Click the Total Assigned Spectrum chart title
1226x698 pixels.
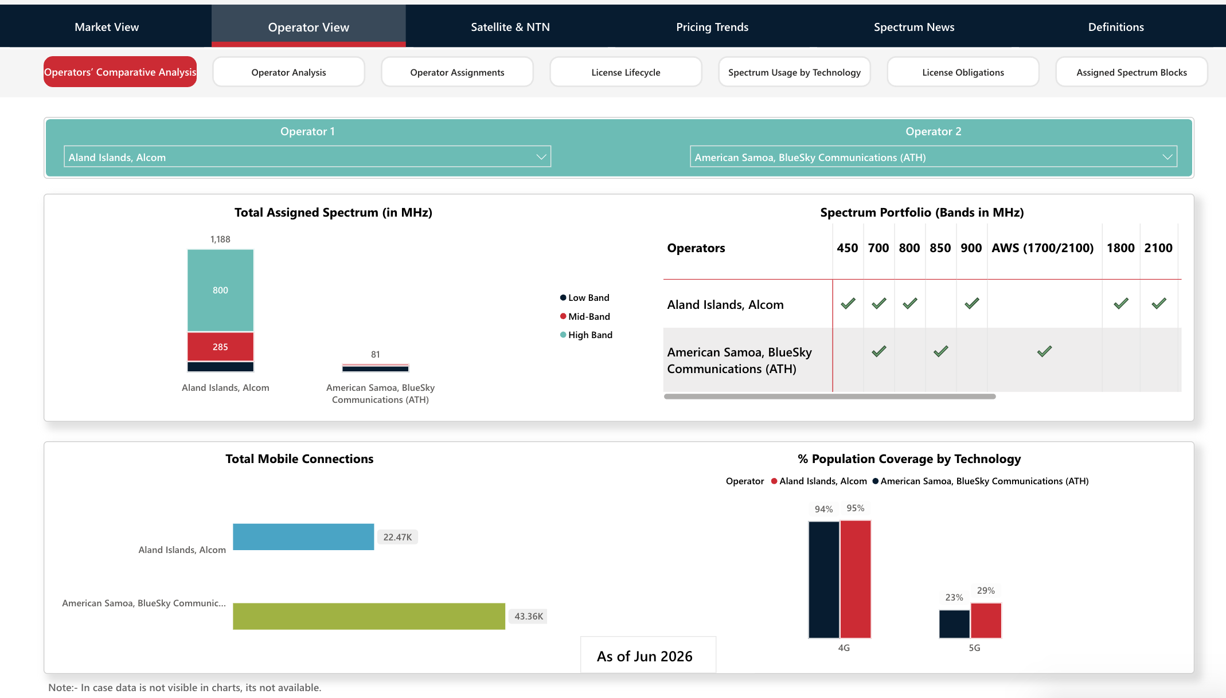point(333,213)
